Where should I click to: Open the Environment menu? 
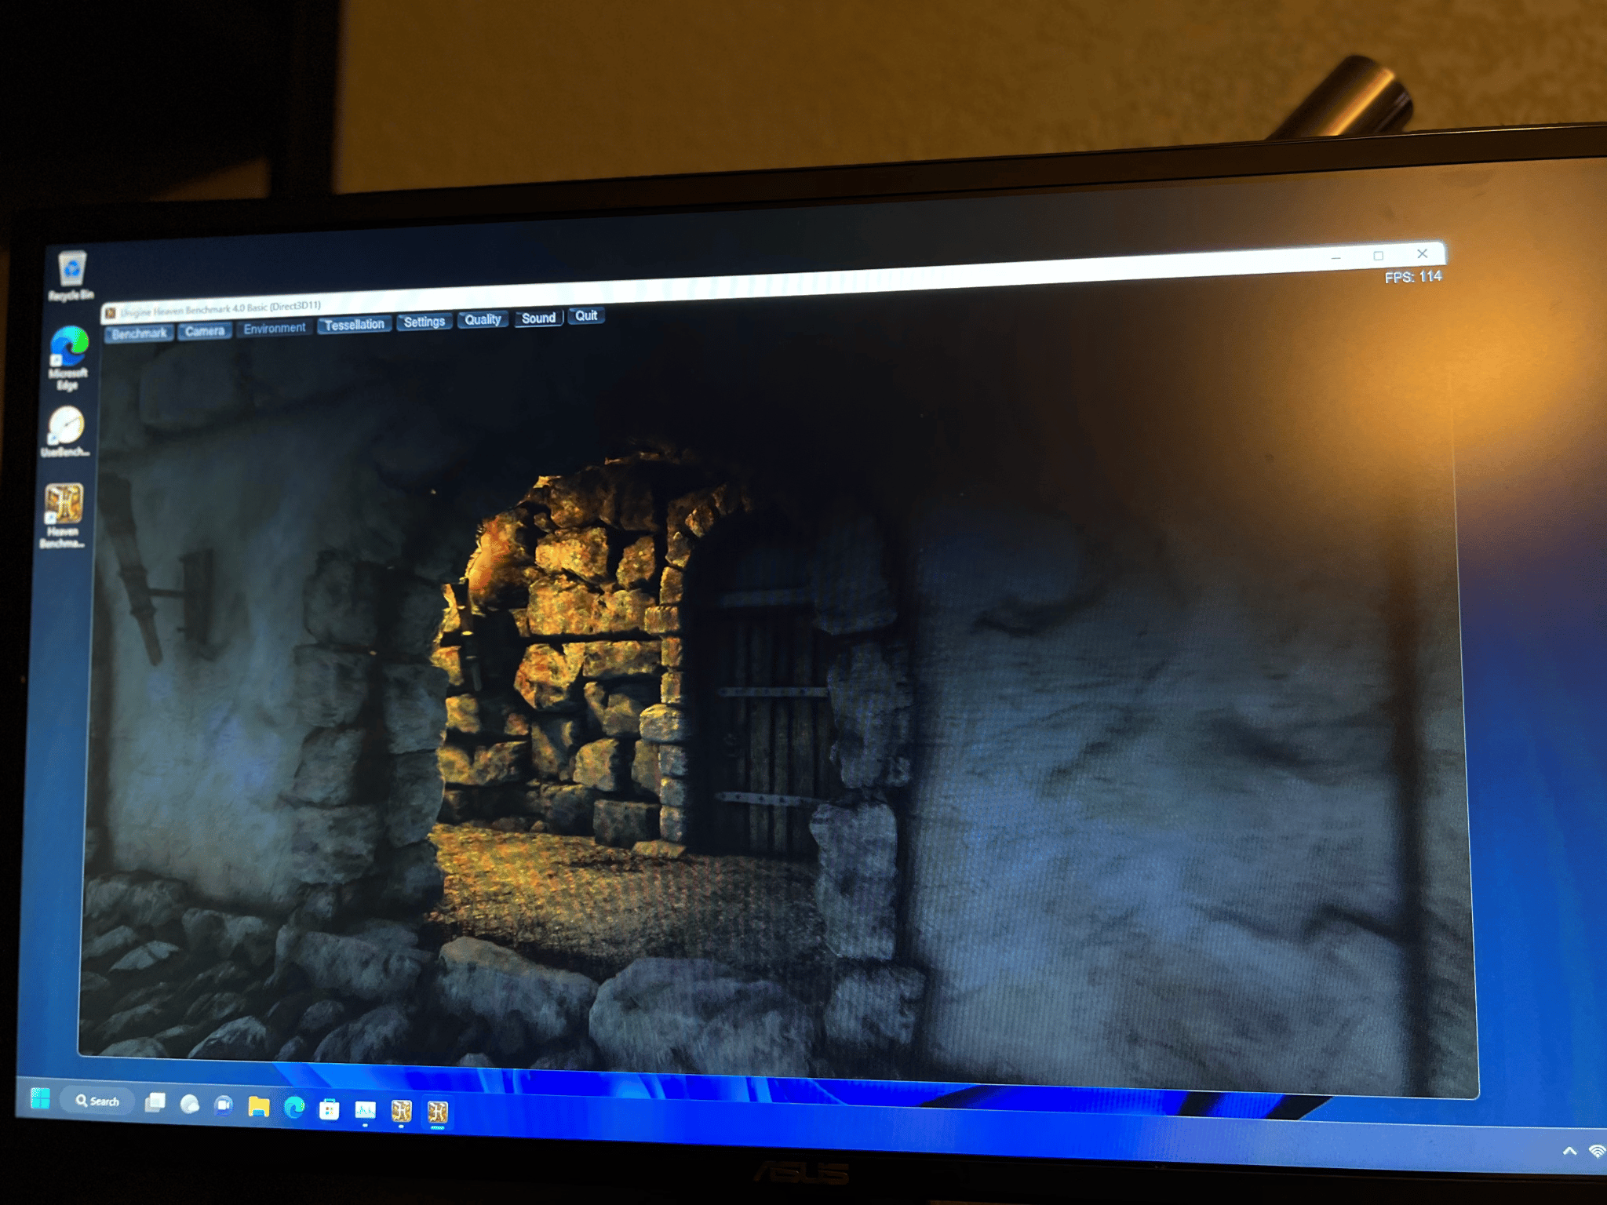[x=275, y=328]
